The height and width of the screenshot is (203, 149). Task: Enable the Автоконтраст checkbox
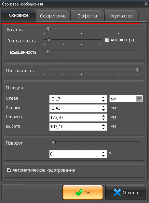point(107,40)
